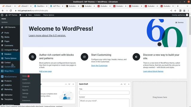Open Analytics in the sidebar

tap(8, 85)
